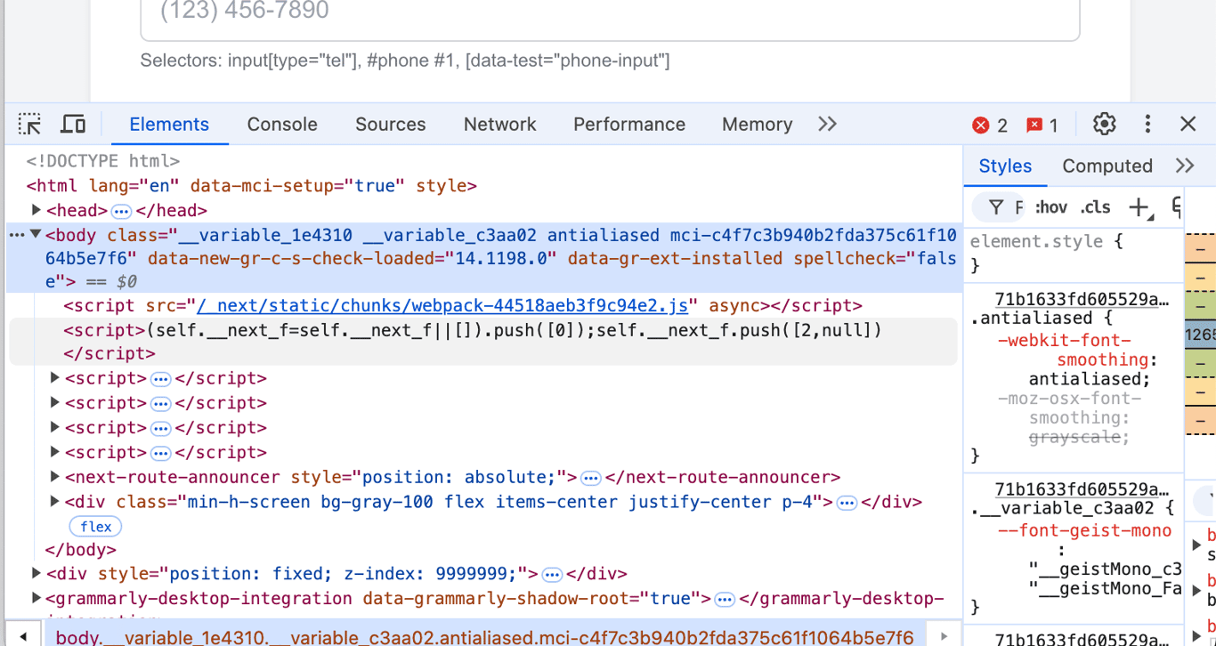This screenshot has width=1216, height=646.
Task: Select the Computed sidebar tab
Action: pos(1107,166)
